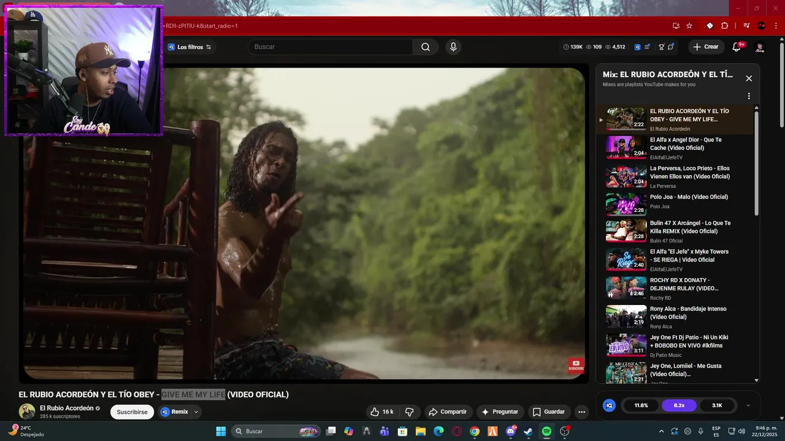Close the Mix playlist panel
Screen dimensions: 785x441
click(749, 78)
